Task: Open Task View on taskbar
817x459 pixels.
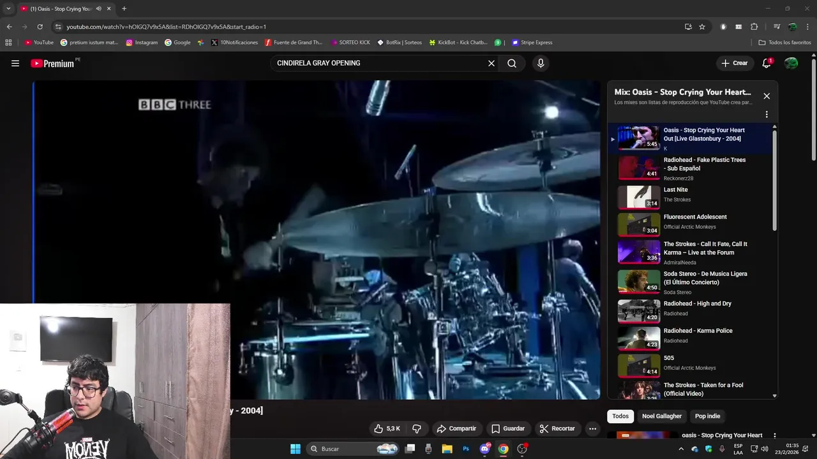Action: point(410,449)
